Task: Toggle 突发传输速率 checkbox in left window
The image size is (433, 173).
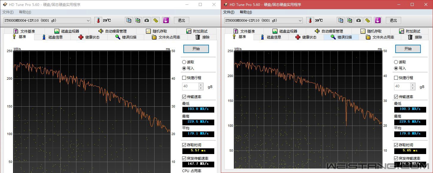Action: [195, 158]
